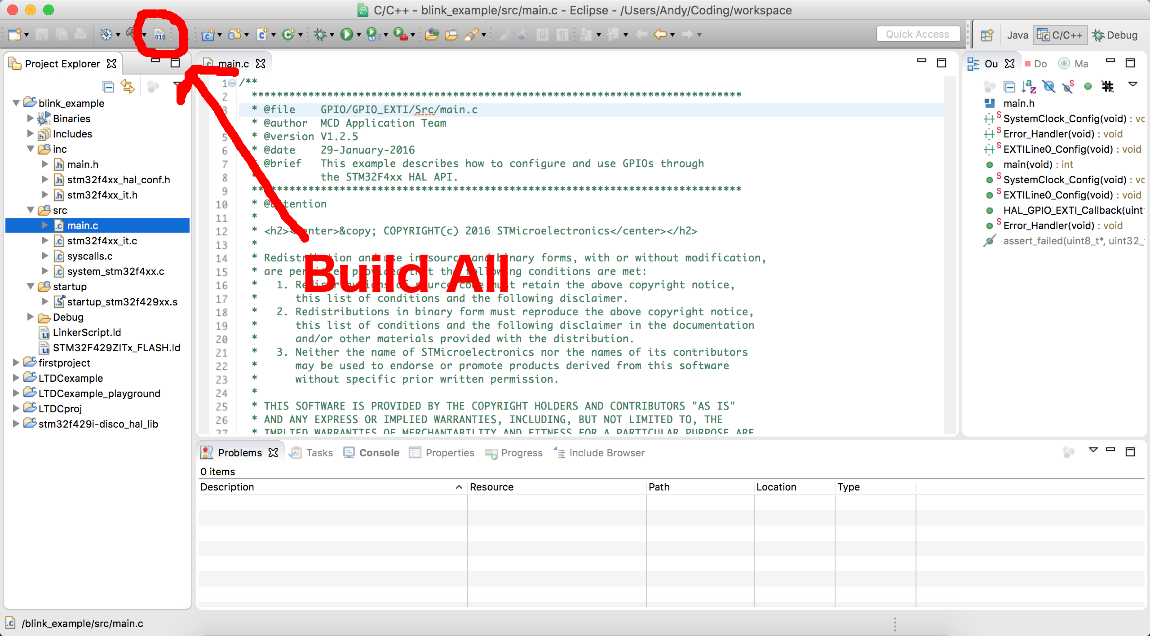Image resolution: width=1150 pixels, height=636 pixels.
Task: Open the Problems view menu triangle
Action: pyautogui.click(x=1093, y=450)
